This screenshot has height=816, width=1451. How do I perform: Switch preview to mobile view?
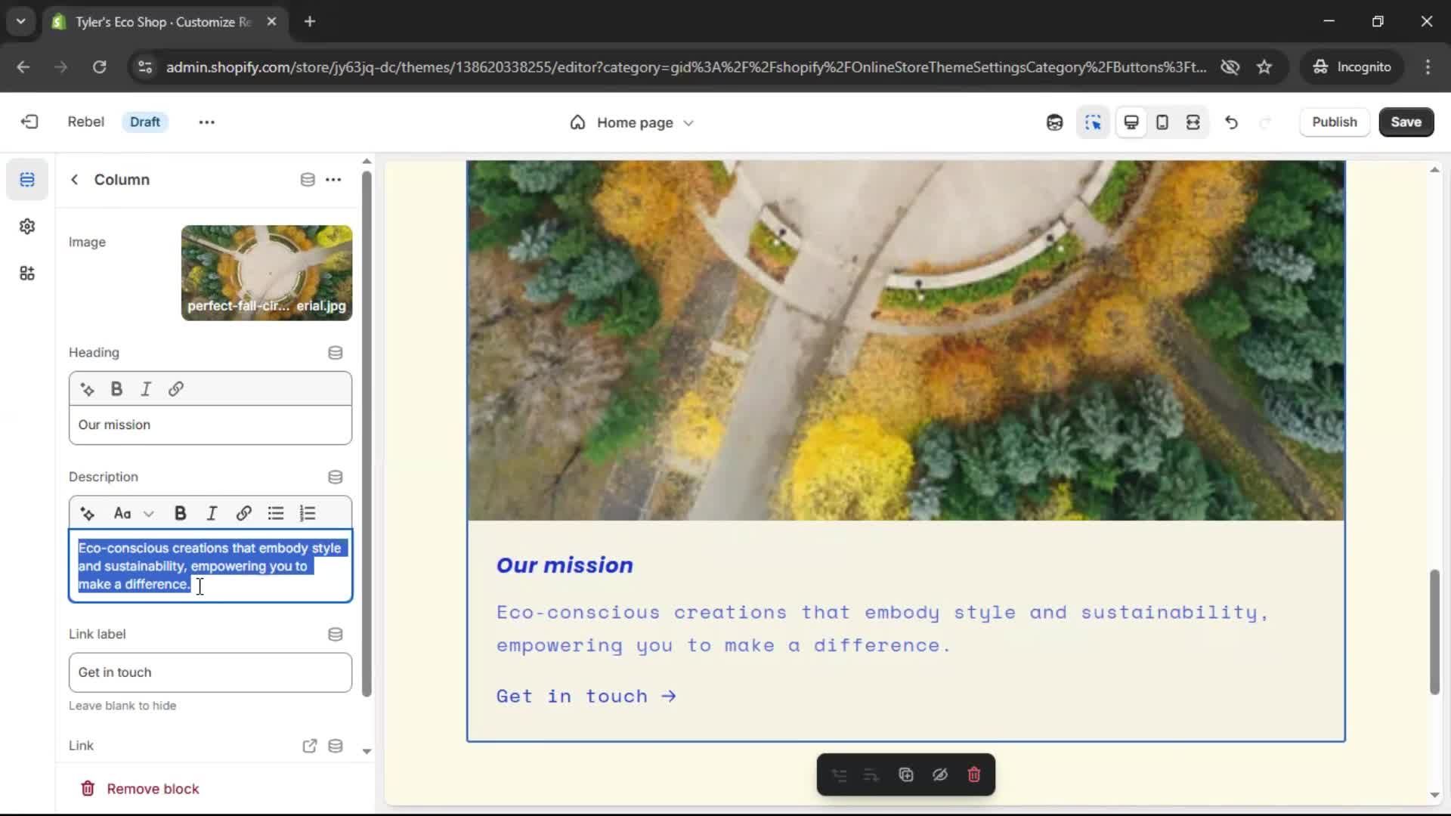click(1162, 122)
